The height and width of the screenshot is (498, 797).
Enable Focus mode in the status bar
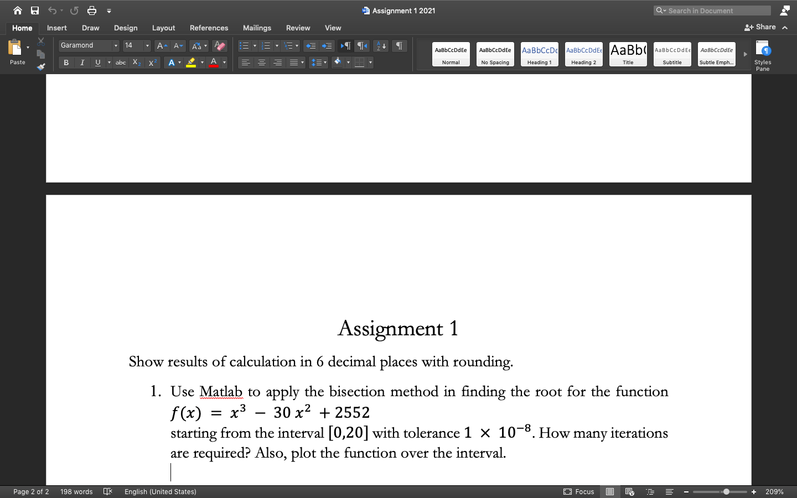tap(579, 491)
